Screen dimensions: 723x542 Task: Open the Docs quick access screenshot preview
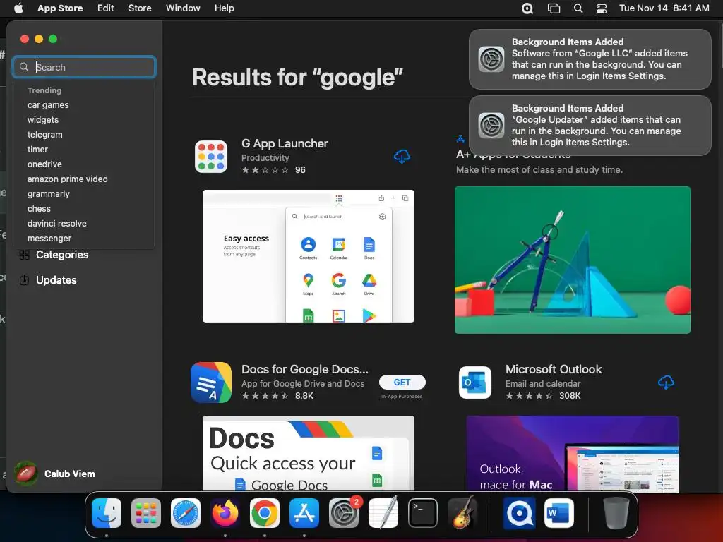pyautogui.click(x=309, y=454)
